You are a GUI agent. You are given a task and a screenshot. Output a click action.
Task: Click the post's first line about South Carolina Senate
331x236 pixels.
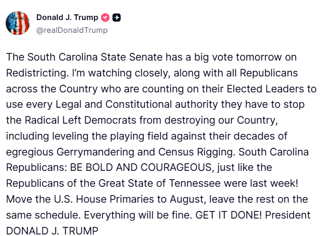click(x=151, y=57)
